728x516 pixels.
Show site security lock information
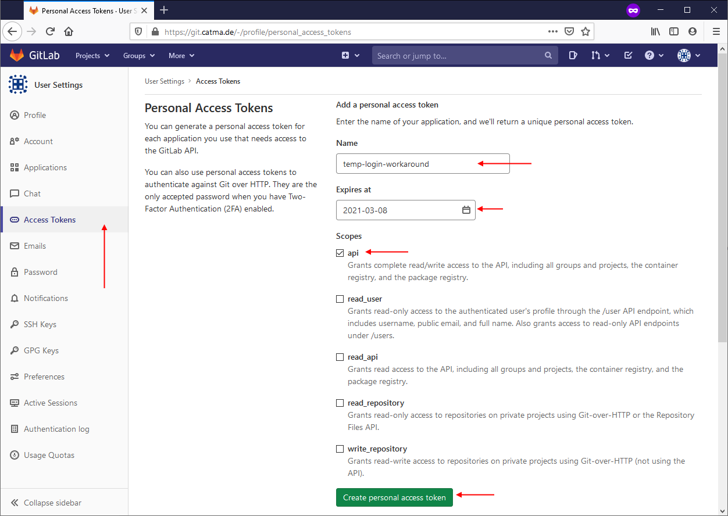pos(155,32)
